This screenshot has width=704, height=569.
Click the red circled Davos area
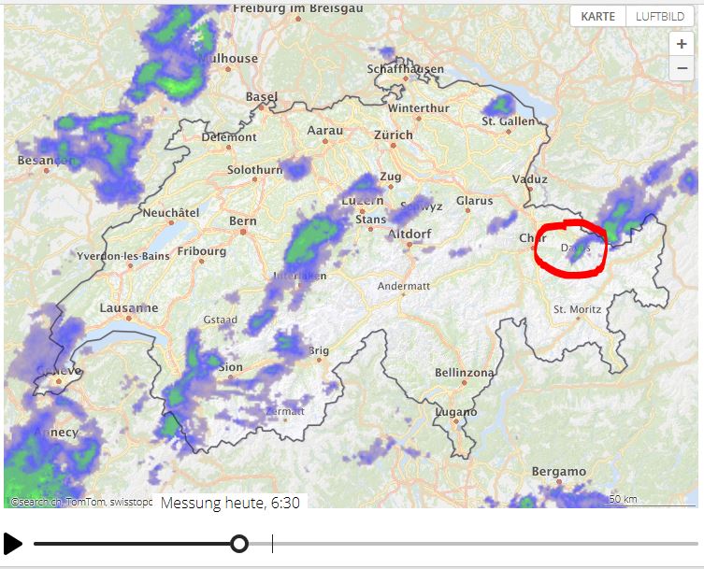pyautogui.click(x=570, y=249)
